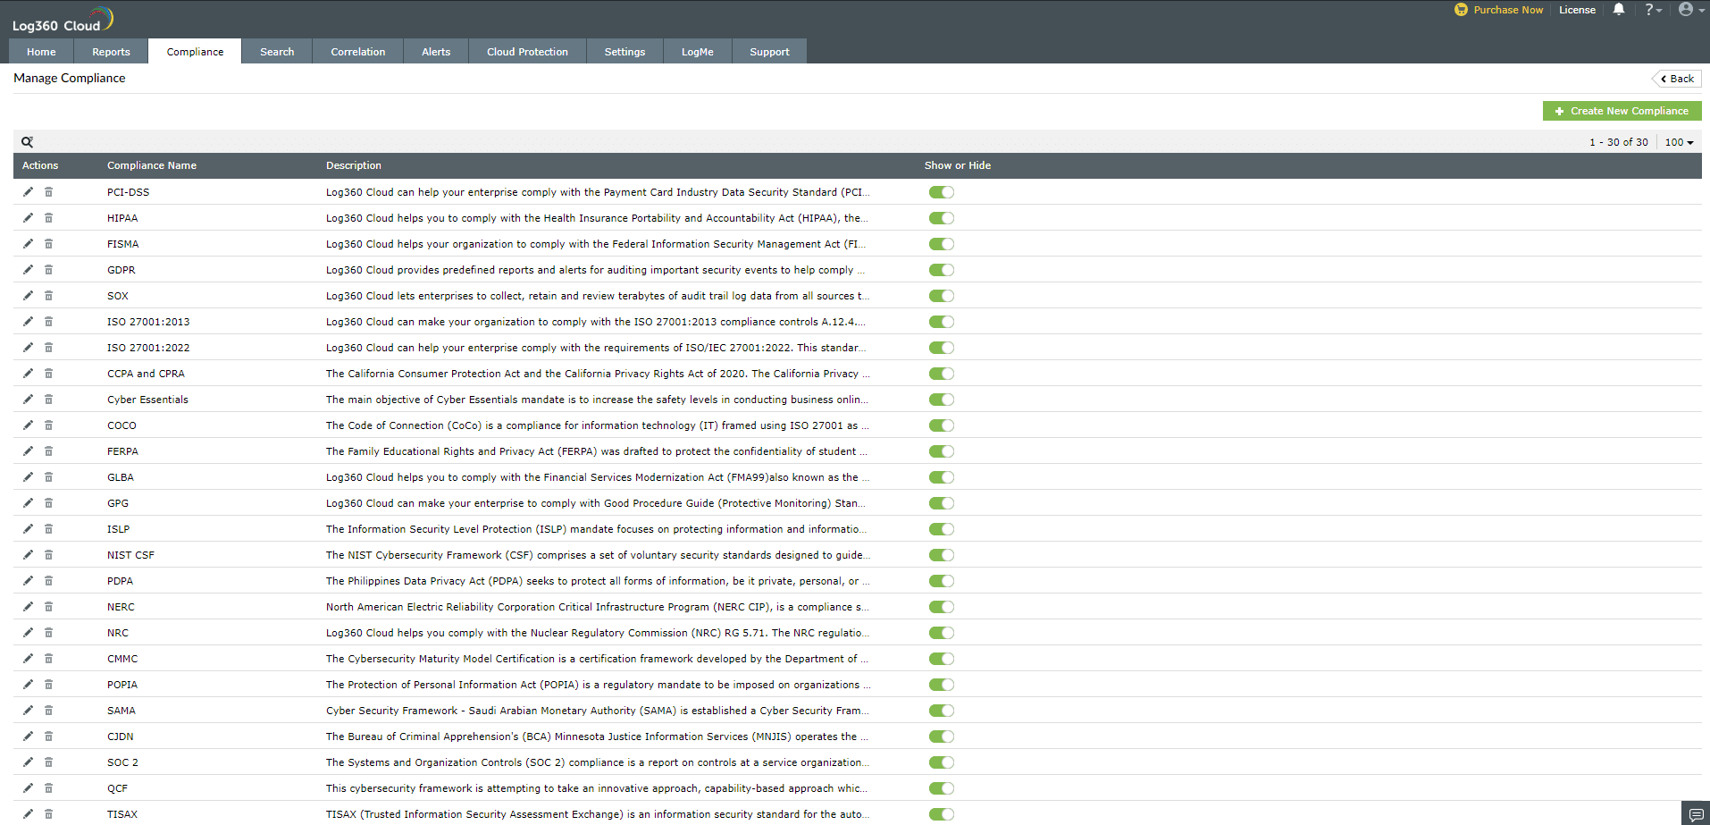Screen dimensions: 1710x825
Task: Toggle visibility of NIST CSF compliance
Action: point(942,555)
